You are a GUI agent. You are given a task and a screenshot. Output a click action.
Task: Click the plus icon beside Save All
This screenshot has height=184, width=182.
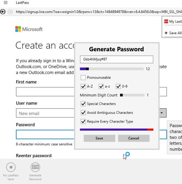(166, 33)
